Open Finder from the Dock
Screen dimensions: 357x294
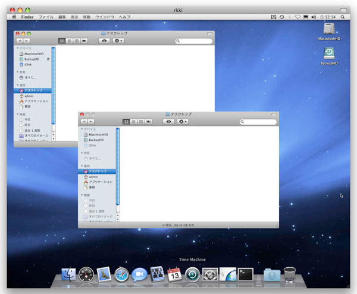(x=68, y=274)
